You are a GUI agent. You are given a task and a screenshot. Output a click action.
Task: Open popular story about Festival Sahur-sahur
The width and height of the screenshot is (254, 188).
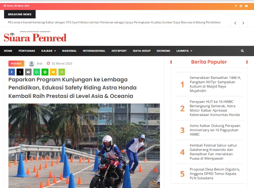click(213, 152)
